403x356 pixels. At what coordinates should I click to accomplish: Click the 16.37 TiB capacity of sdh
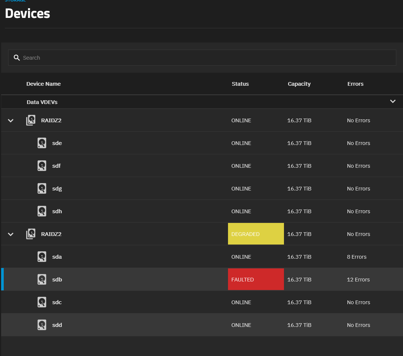point(299,211)
